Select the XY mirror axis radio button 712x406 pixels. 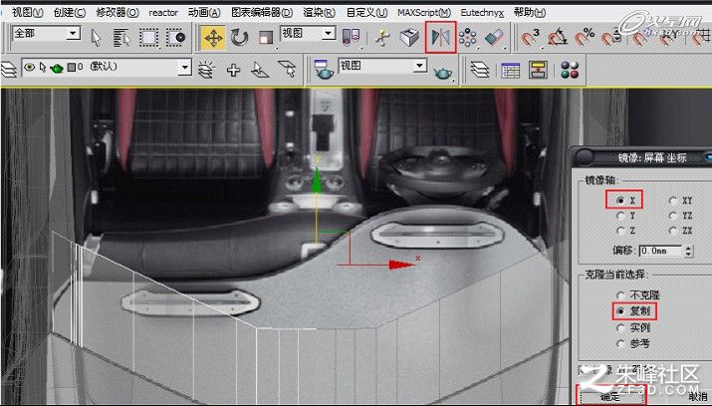(x=673, y=200)
